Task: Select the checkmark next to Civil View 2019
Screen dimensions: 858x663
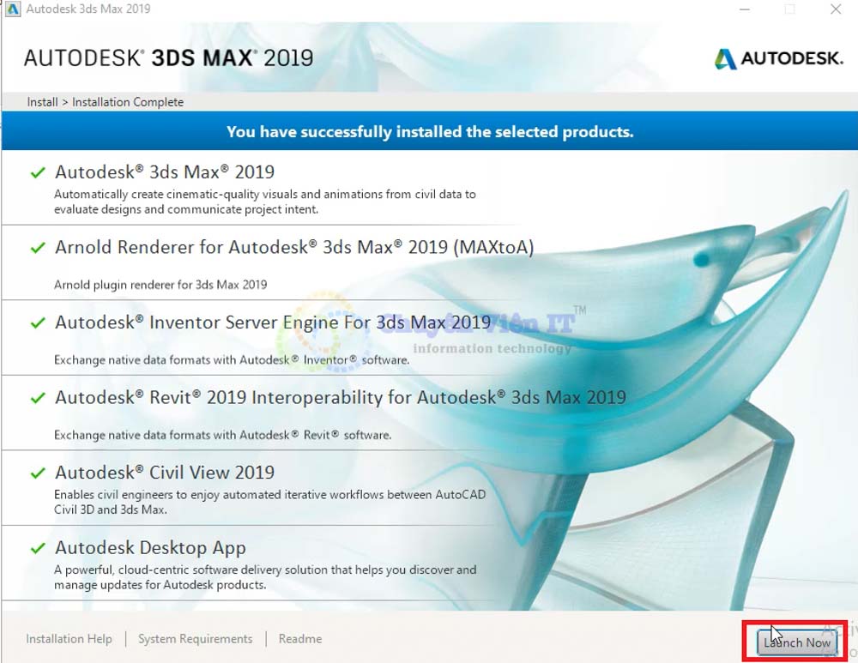Action: (x=38, y=473)
